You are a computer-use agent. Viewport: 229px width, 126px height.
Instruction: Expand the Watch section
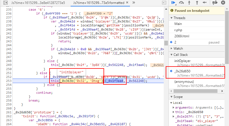point(172,49)
